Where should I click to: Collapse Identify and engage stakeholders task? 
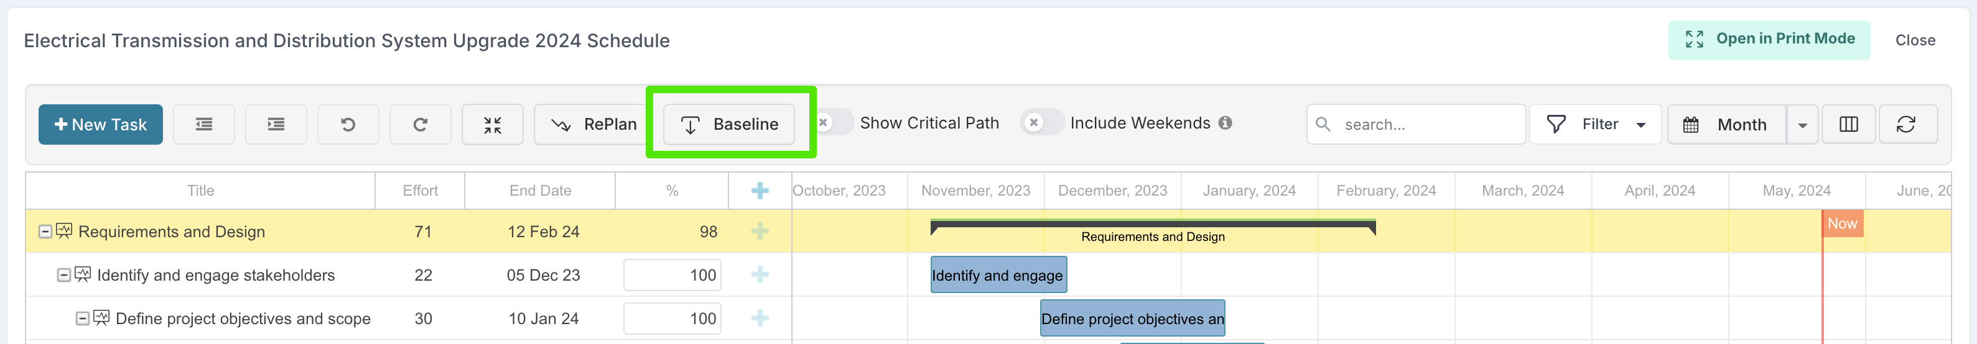click(x=63, y=275)
